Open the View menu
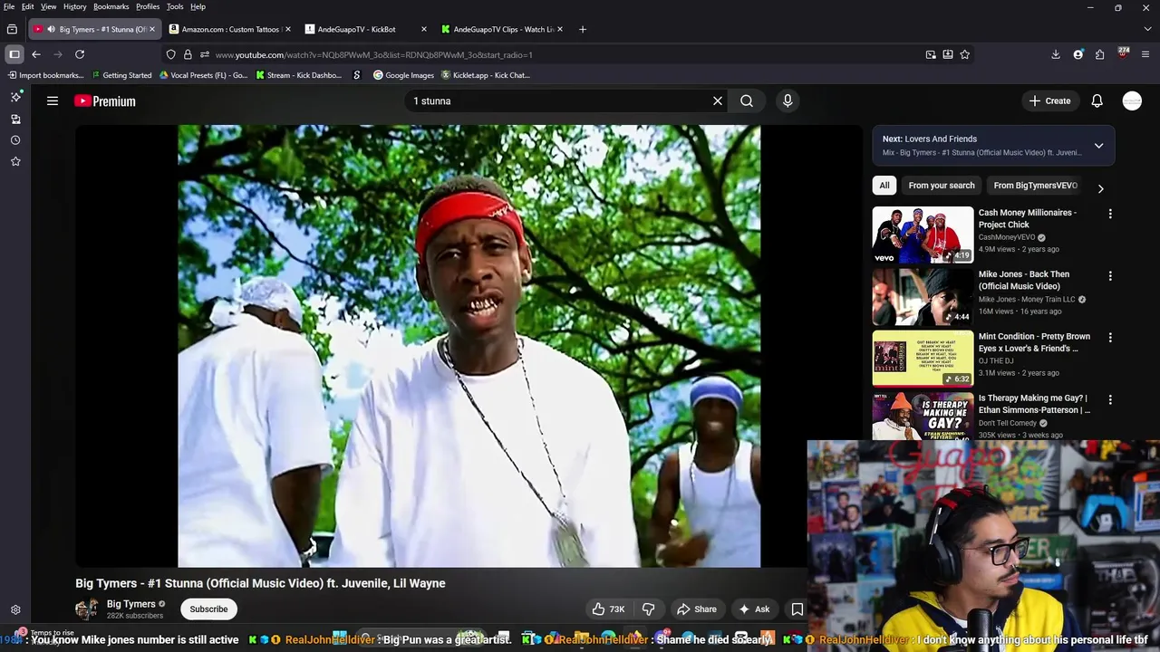The image size is (1160, 652). pyautogui.click(x=49, y=6)
